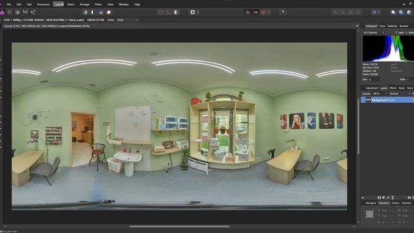Open the Edit menu
This screenshot has width=414, height=233.
(x=19, y=5)
